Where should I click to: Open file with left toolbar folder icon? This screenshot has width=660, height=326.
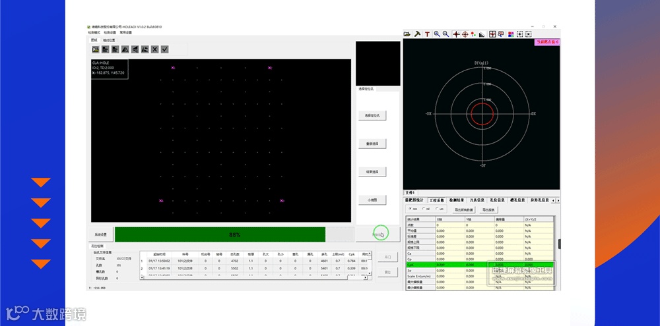96,49
